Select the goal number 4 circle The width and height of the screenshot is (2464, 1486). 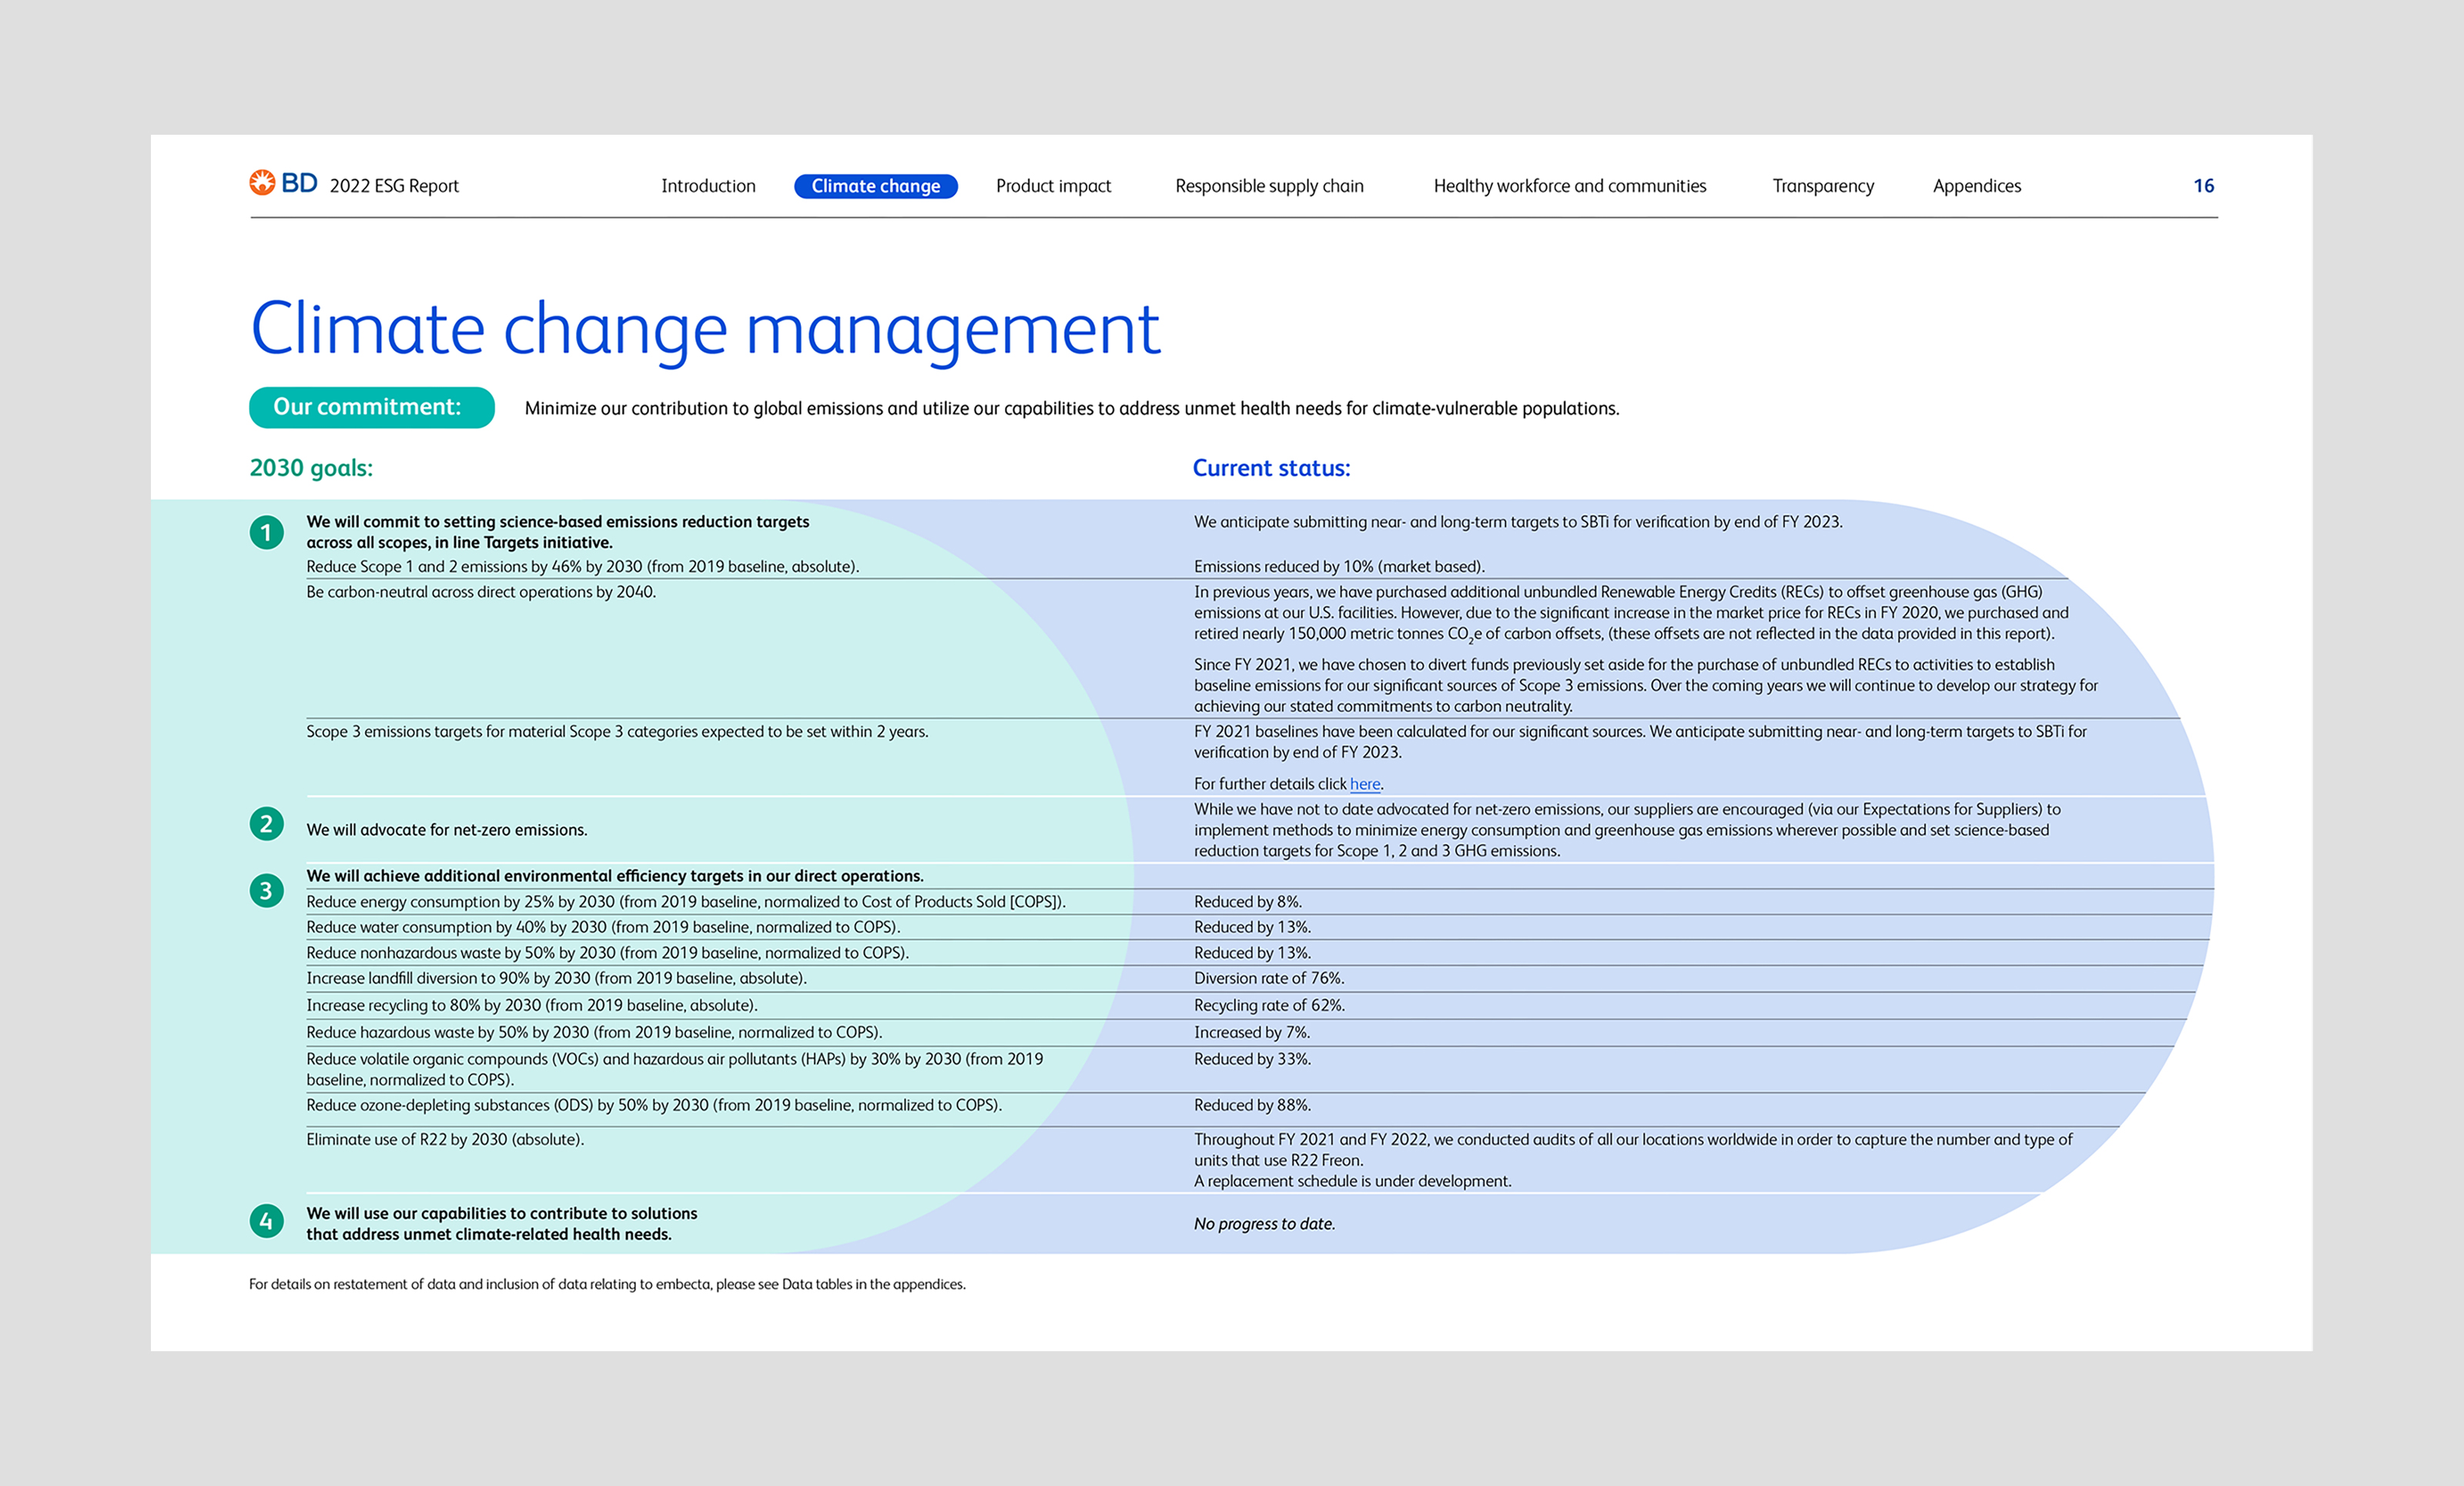click(266, 1220)
